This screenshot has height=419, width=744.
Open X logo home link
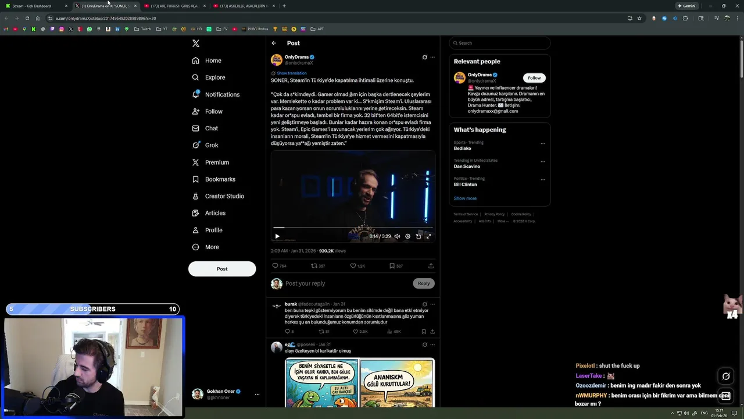click(196, 44)
